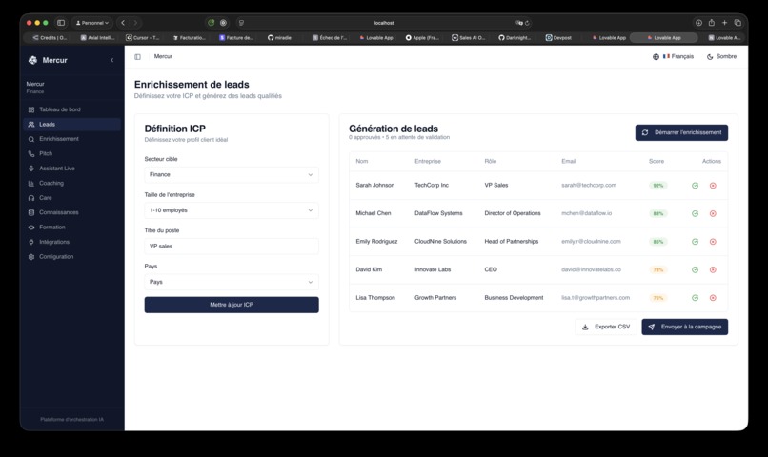
Task: Open Enrichissement in the sidebar
Action: point(72,139)
